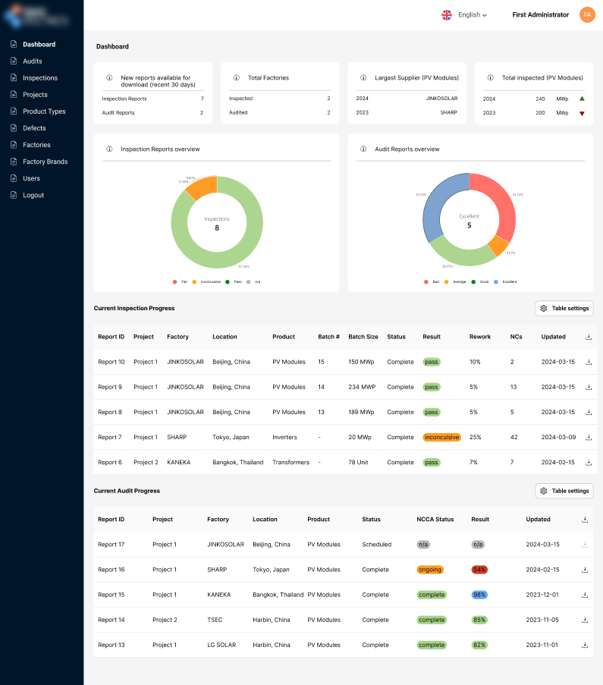Click the Factories sidebar link
Screen dimensions: 603x685
click(x=36, y=145)
